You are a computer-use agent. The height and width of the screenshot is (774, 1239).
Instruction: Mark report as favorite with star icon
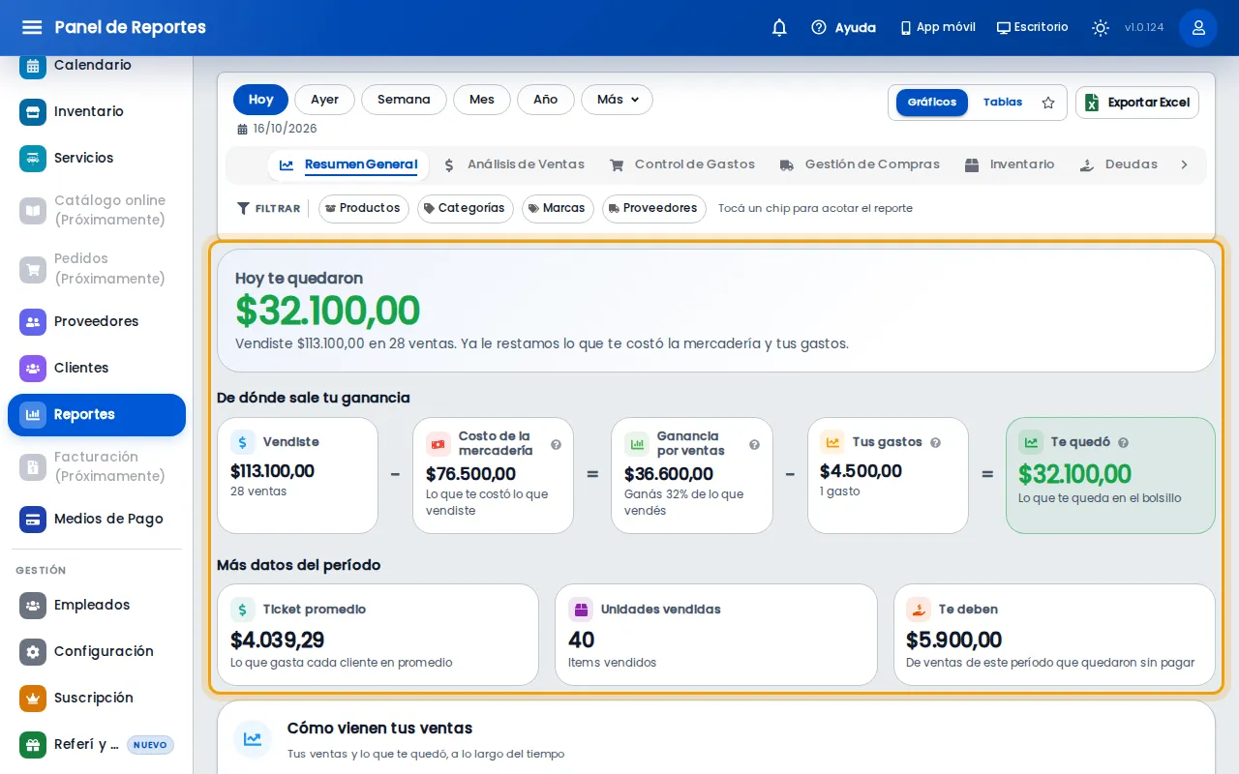pos(1048,103)
